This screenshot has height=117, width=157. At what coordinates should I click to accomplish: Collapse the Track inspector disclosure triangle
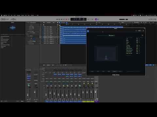[x=26, y=36]
